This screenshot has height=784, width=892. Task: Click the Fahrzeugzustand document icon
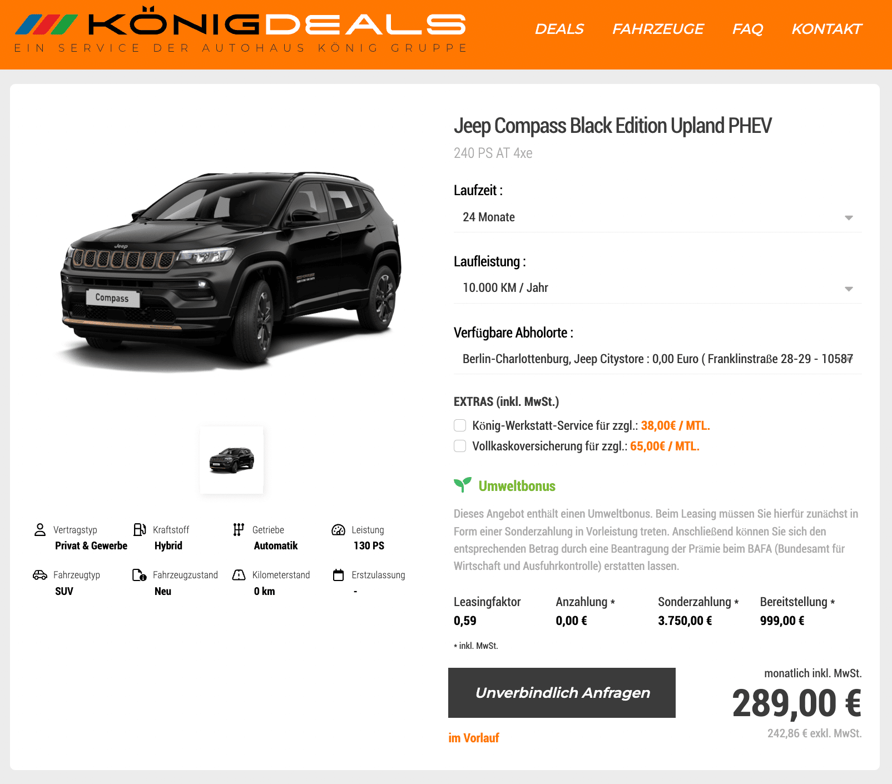(x=140, y=575)
